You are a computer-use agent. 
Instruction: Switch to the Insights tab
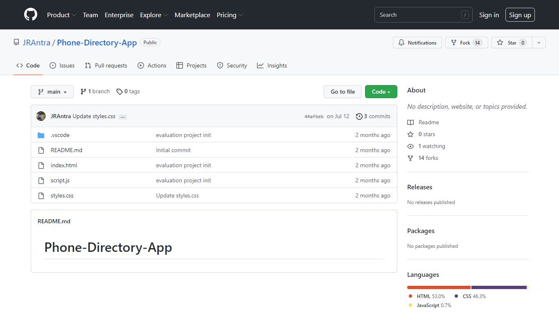pos(272,65)
